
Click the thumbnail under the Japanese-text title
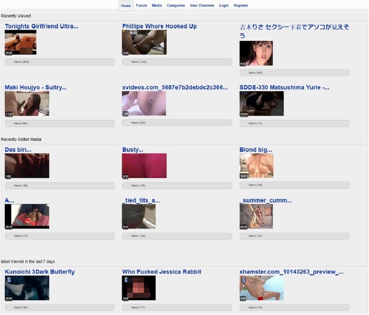(x=256, y=53)
